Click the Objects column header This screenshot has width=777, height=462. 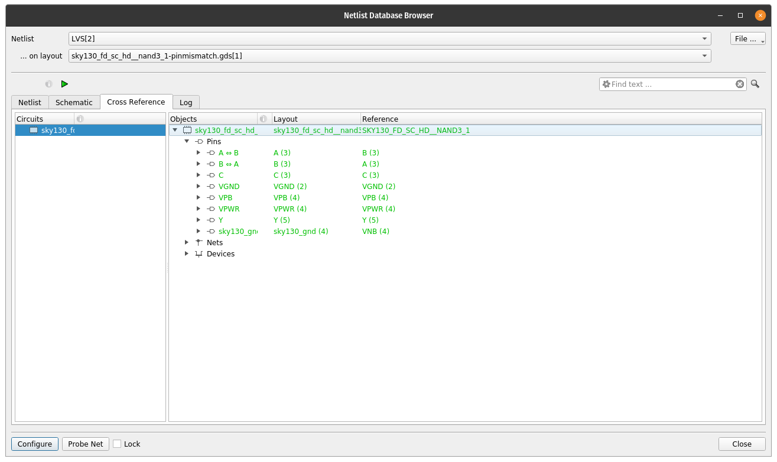[213, 119]
